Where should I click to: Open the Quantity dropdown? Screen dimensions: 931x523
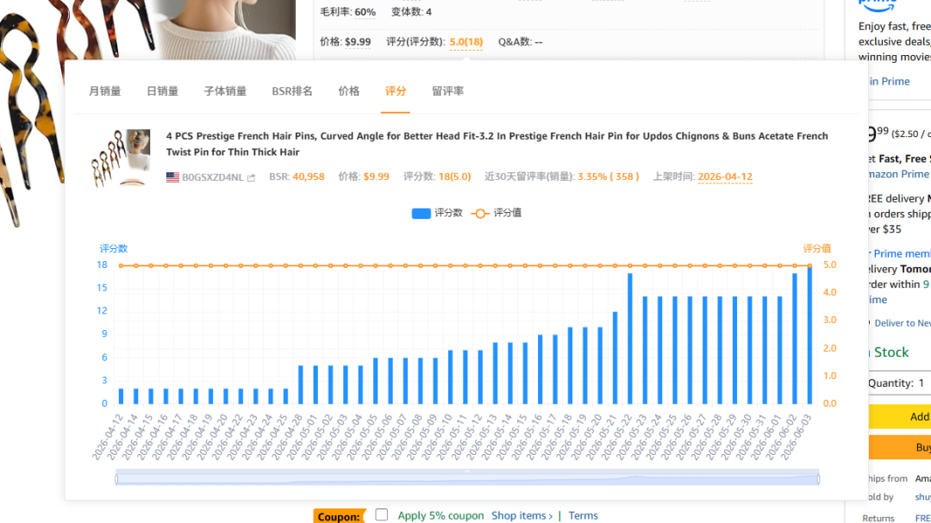[x=899, y=383]
